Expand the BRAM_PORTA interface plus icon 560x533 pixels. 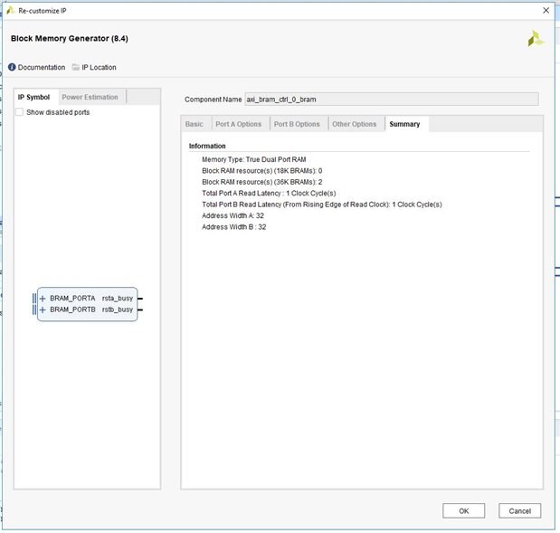(43, 299)
